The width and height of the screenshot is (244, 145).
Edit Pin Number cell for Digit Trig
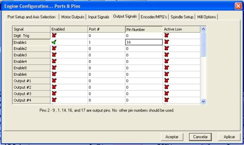[144, 36]
